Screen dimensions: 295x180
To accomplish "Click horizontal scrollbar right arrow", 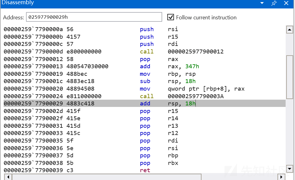I will click(x=281, y=177).
